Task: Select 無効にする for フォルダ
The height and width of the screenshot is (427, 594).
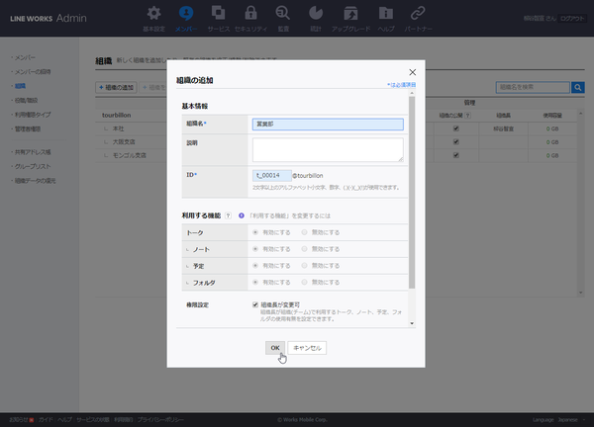Action: (x=304, y=282)
